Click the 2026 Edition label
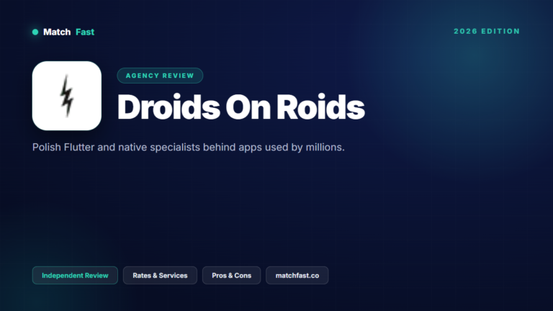Screen dimensions: 553x311 tap(487, 32)
